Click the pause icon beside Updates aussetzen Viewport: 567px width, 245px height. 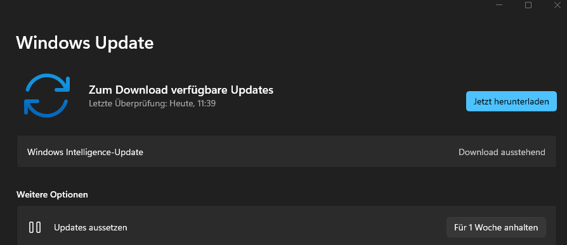click(x=35, y=227)
